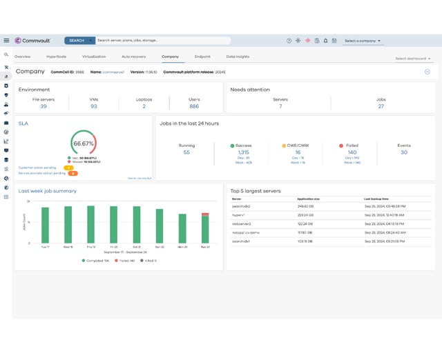Screen dimensions: 442x353
Task: Toggle Failed series in chart legend
Action: point(125,261)
